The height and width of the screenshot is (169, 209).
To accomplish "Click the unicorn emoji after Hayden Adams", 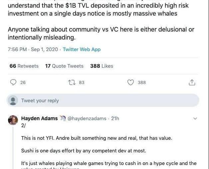I will pos(63,119).
